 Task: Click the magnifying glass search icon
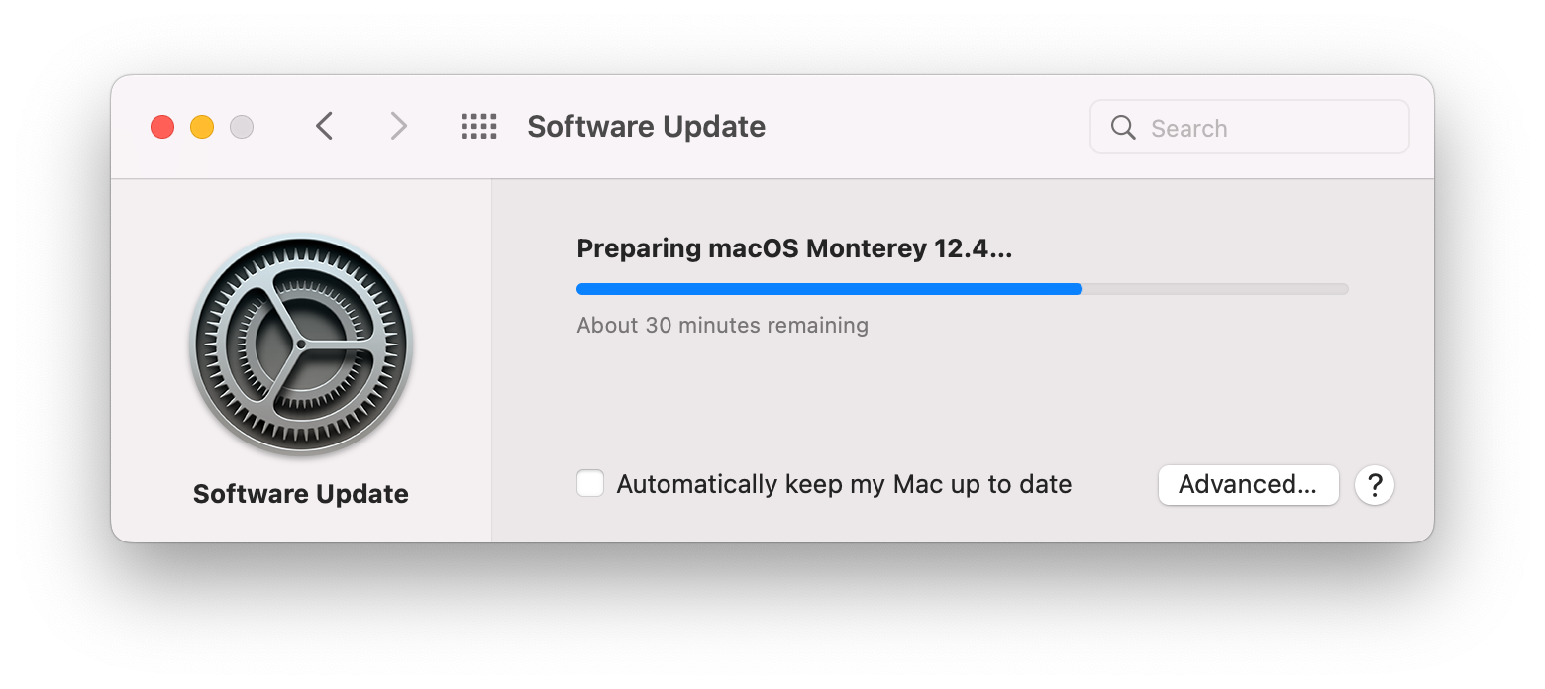[x=1123, y=128]
